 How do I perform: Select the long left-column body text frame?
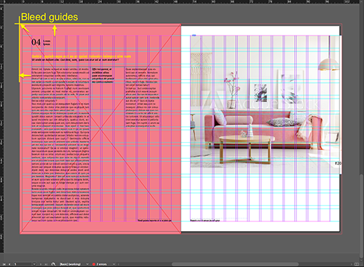(60, 144)
